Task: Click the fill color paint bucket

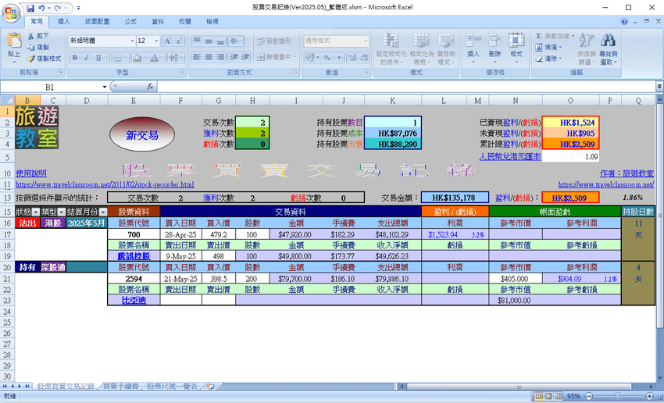Action: (x=136, y=58)
